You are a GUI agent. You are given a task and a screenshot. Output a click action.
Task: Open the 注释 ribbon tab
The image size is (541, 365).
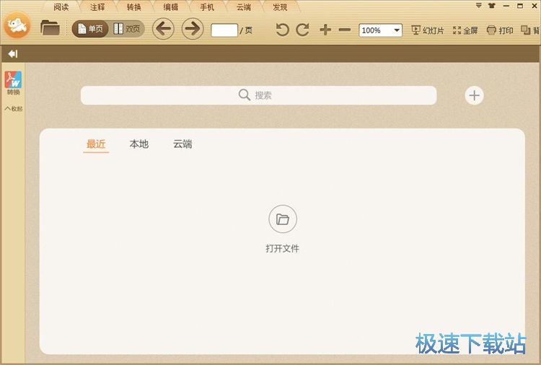(x=97, y=7)
